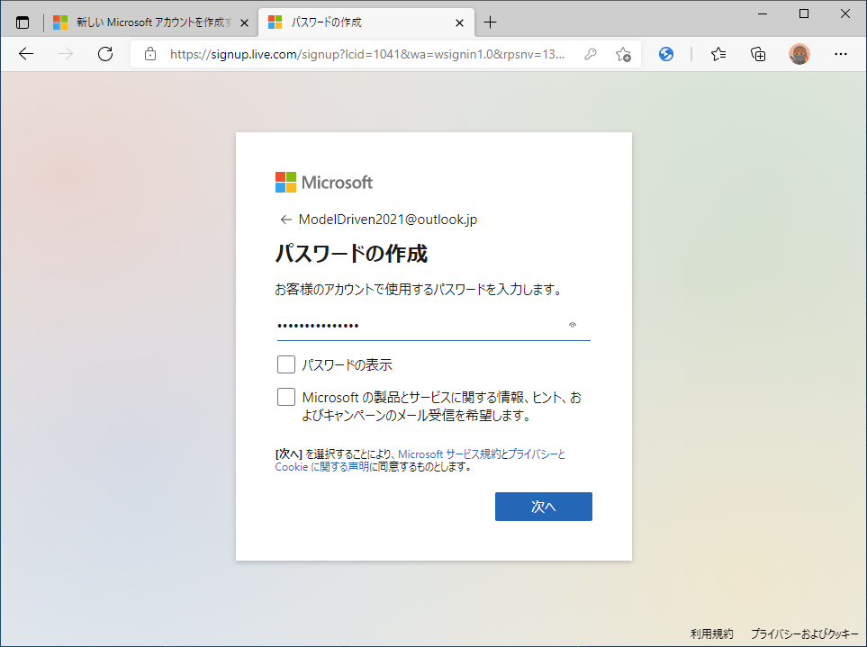Open the vertical tabs panel icon
Viewport: 867px width, 647px height.
point(23,22)
